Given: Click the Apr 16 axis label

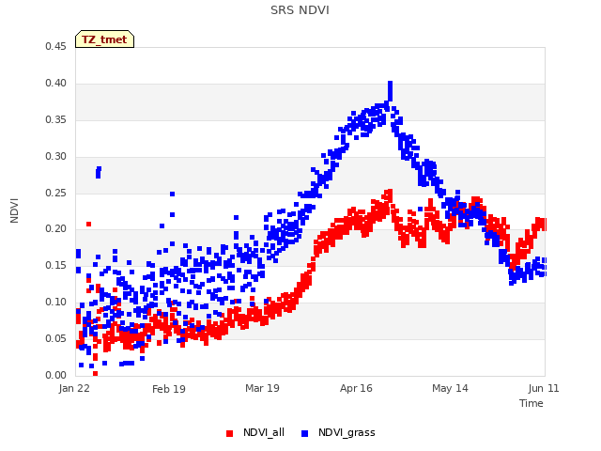Looking at the screenshot, I should (x=356, y=388).
